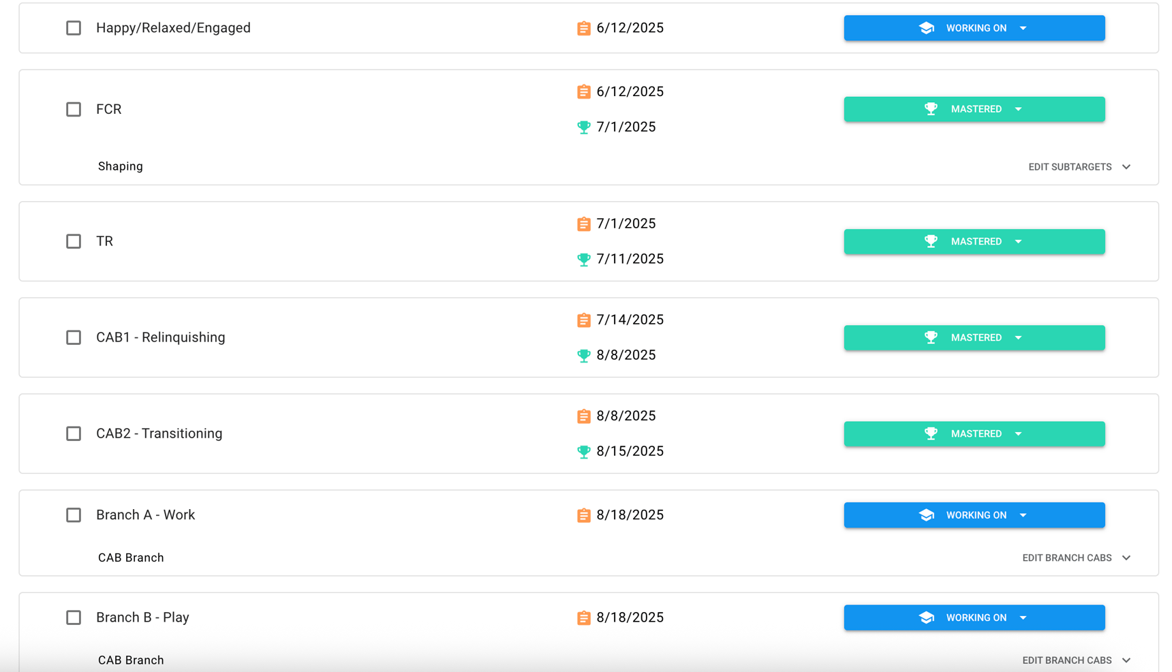Click trophy icon next to 7/1/2025 mastered date
This screenshot has width=1172, height=672.
(583, 127)
